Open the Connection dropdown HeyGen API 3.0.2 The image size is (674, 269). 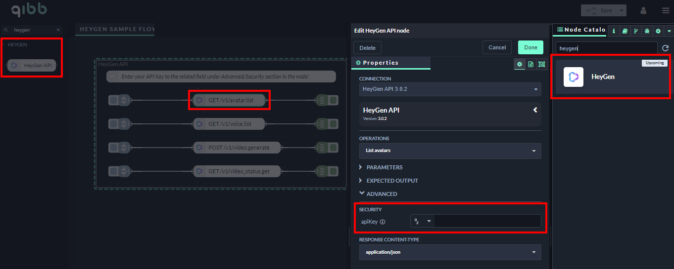tap(450, 89)
